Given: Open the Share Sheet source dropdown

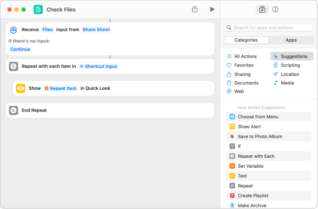Looking at the screenshot, I should coord(96,30).
